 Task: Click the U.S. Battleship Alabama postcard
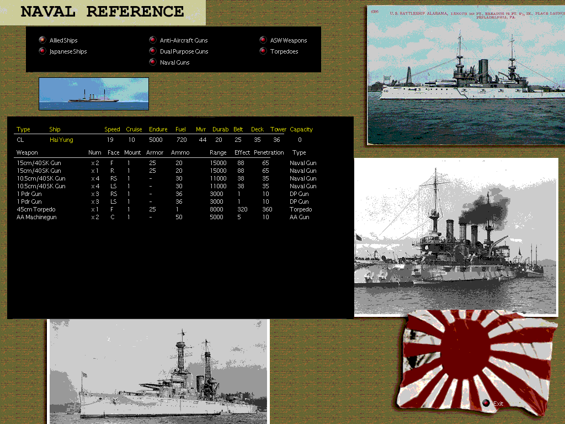pos(466,75)
